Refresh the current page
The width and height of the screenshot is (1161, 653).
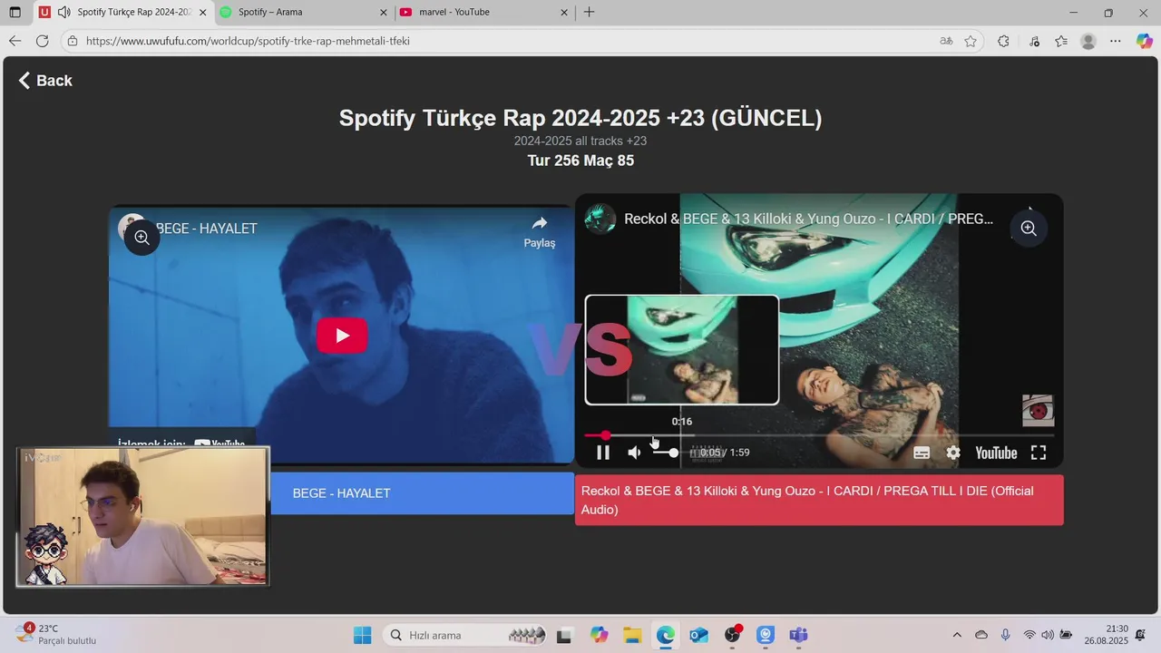(x=42, y=41)
